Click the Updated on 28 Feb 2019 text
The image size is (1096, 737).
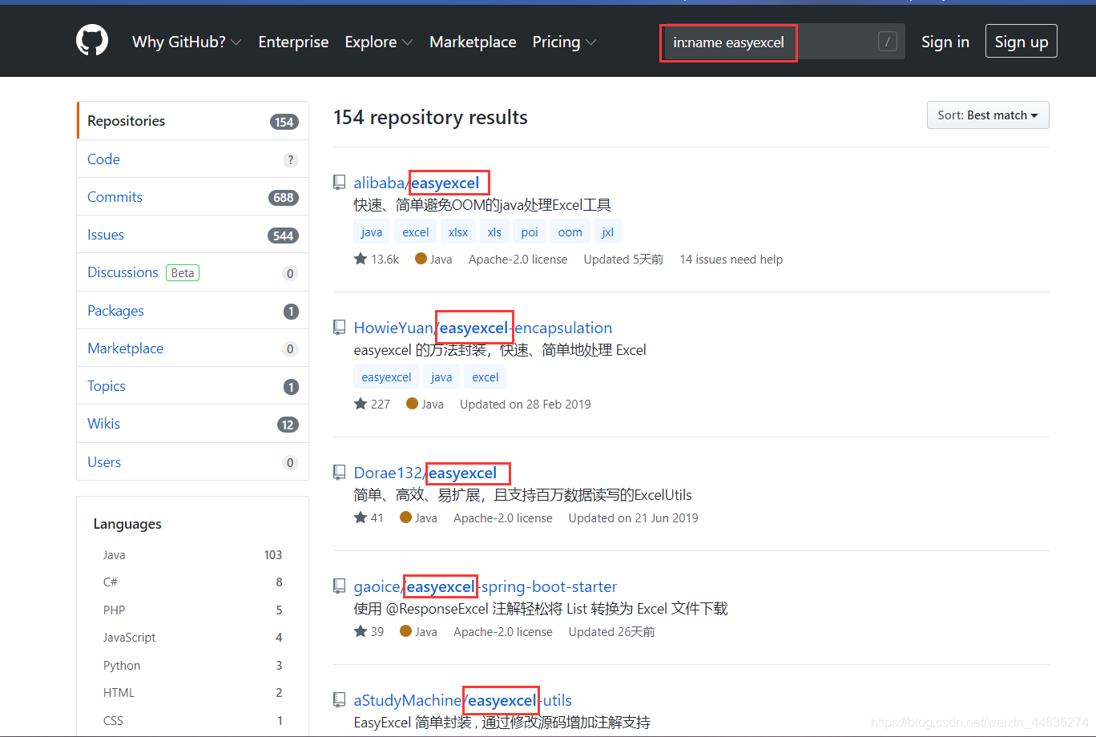click(526, 405)
